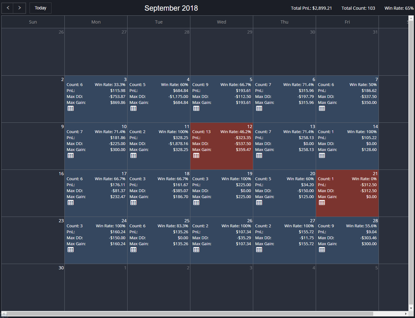Open trade table icon for September 25
This screenshot has width=415, height=318.
pyautogui.click(x=134, y=250)
